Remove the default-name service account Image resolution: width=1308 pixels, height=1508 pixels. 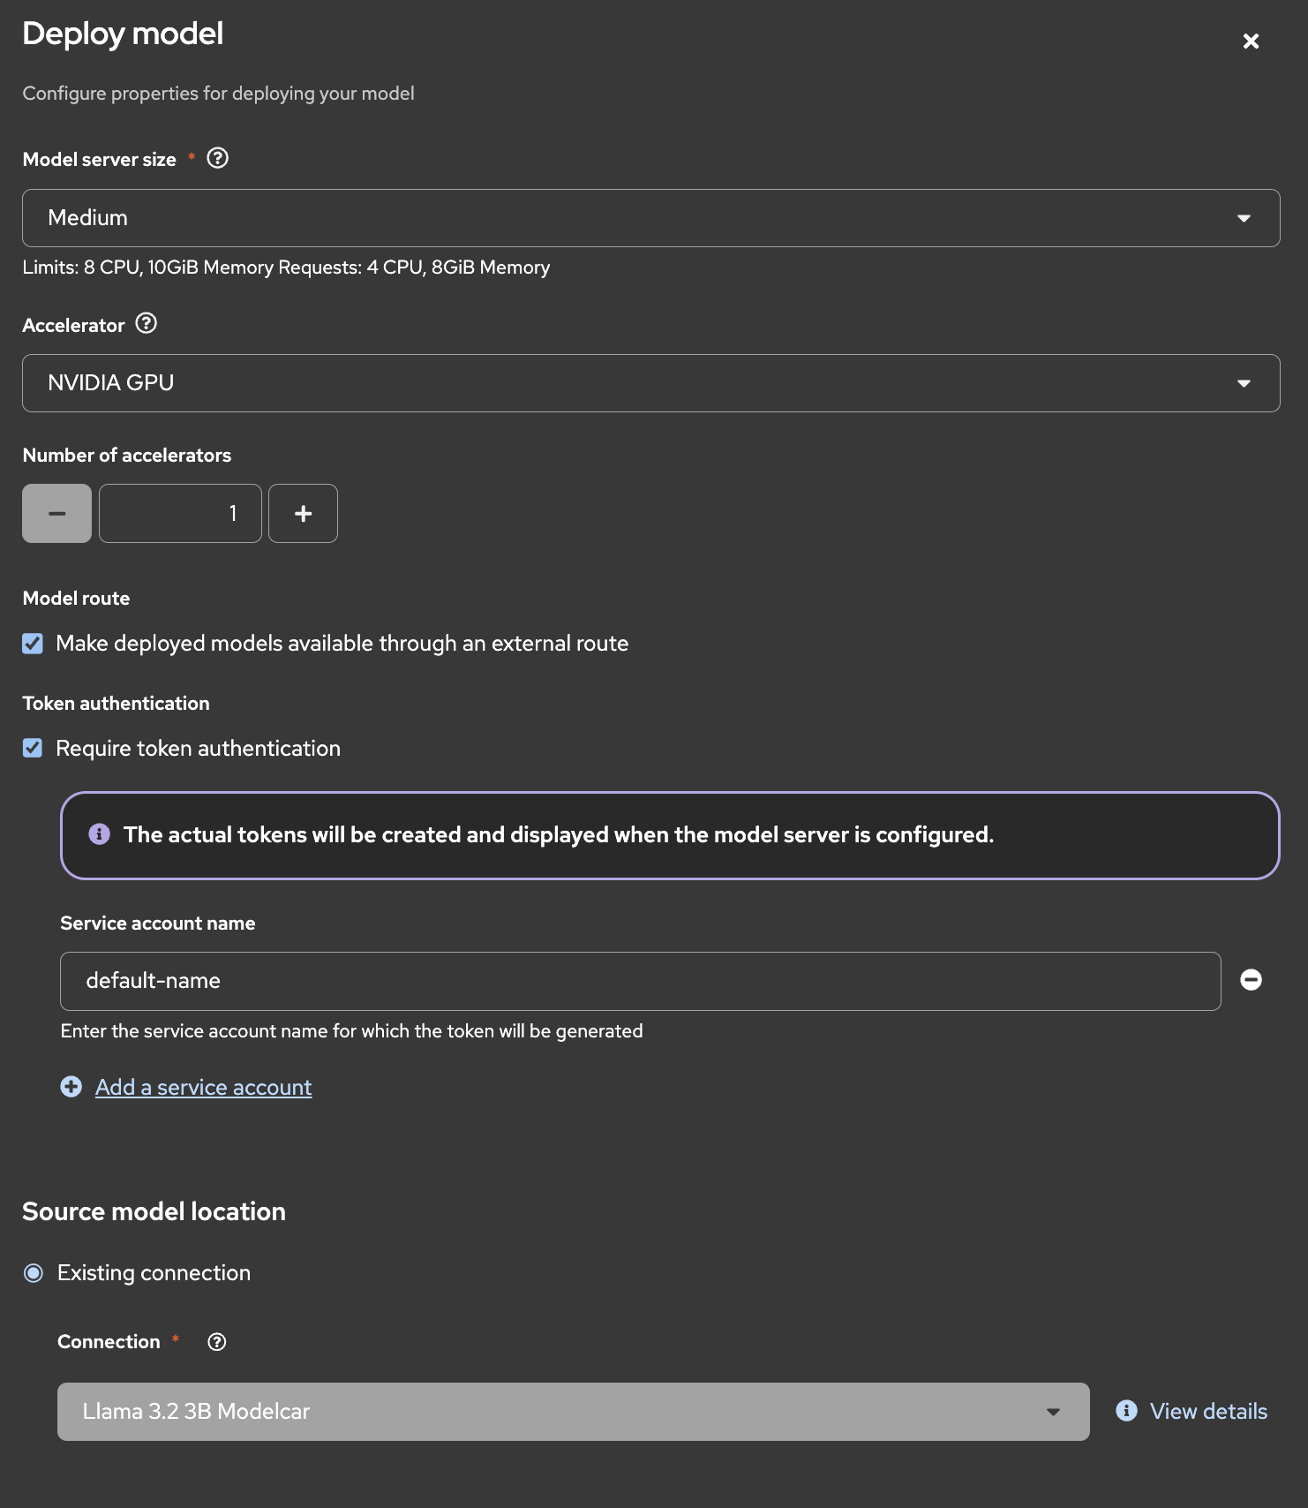(1251, 980)
